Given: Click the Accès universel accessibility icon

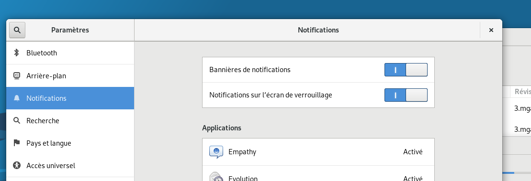Looking at the screenshot, I should (x=17, y=165).
